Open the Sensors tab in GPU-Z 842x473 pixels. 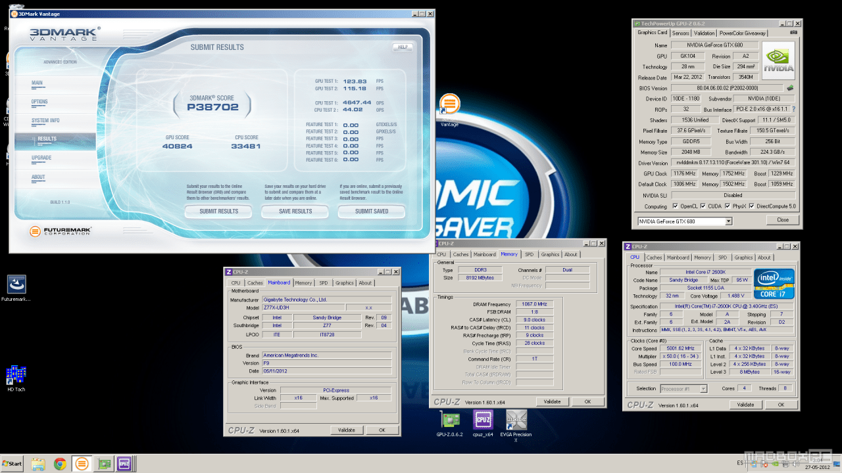point(680,33)
